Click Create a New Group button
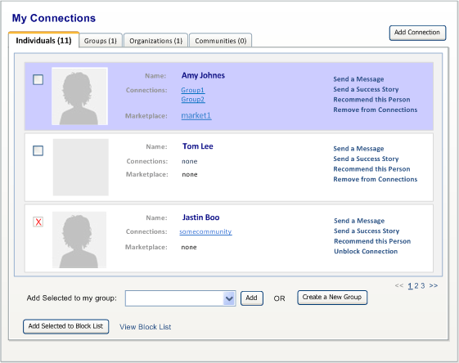The image size is (459, 363). coord(332,298)
